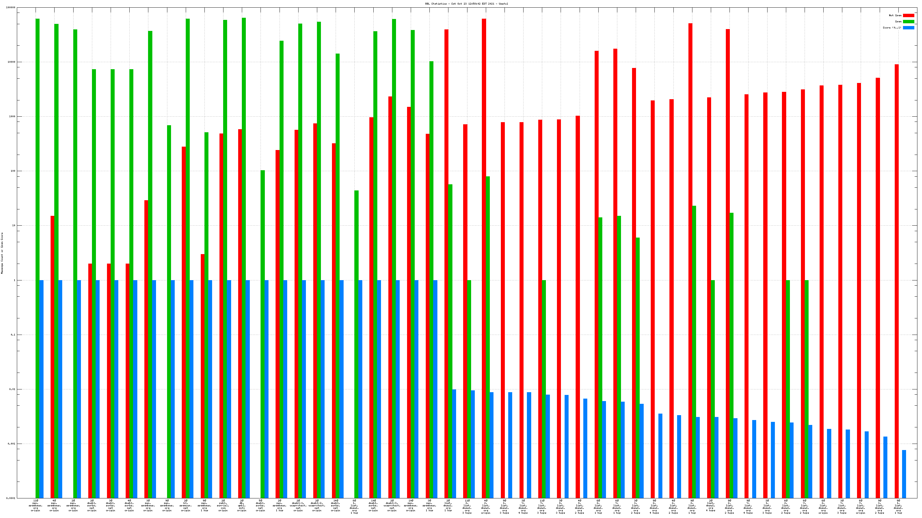The image size is (922, 518).
Task: Click the 0.0001 tick on the y-axis
Action: (x=11, y=498)
